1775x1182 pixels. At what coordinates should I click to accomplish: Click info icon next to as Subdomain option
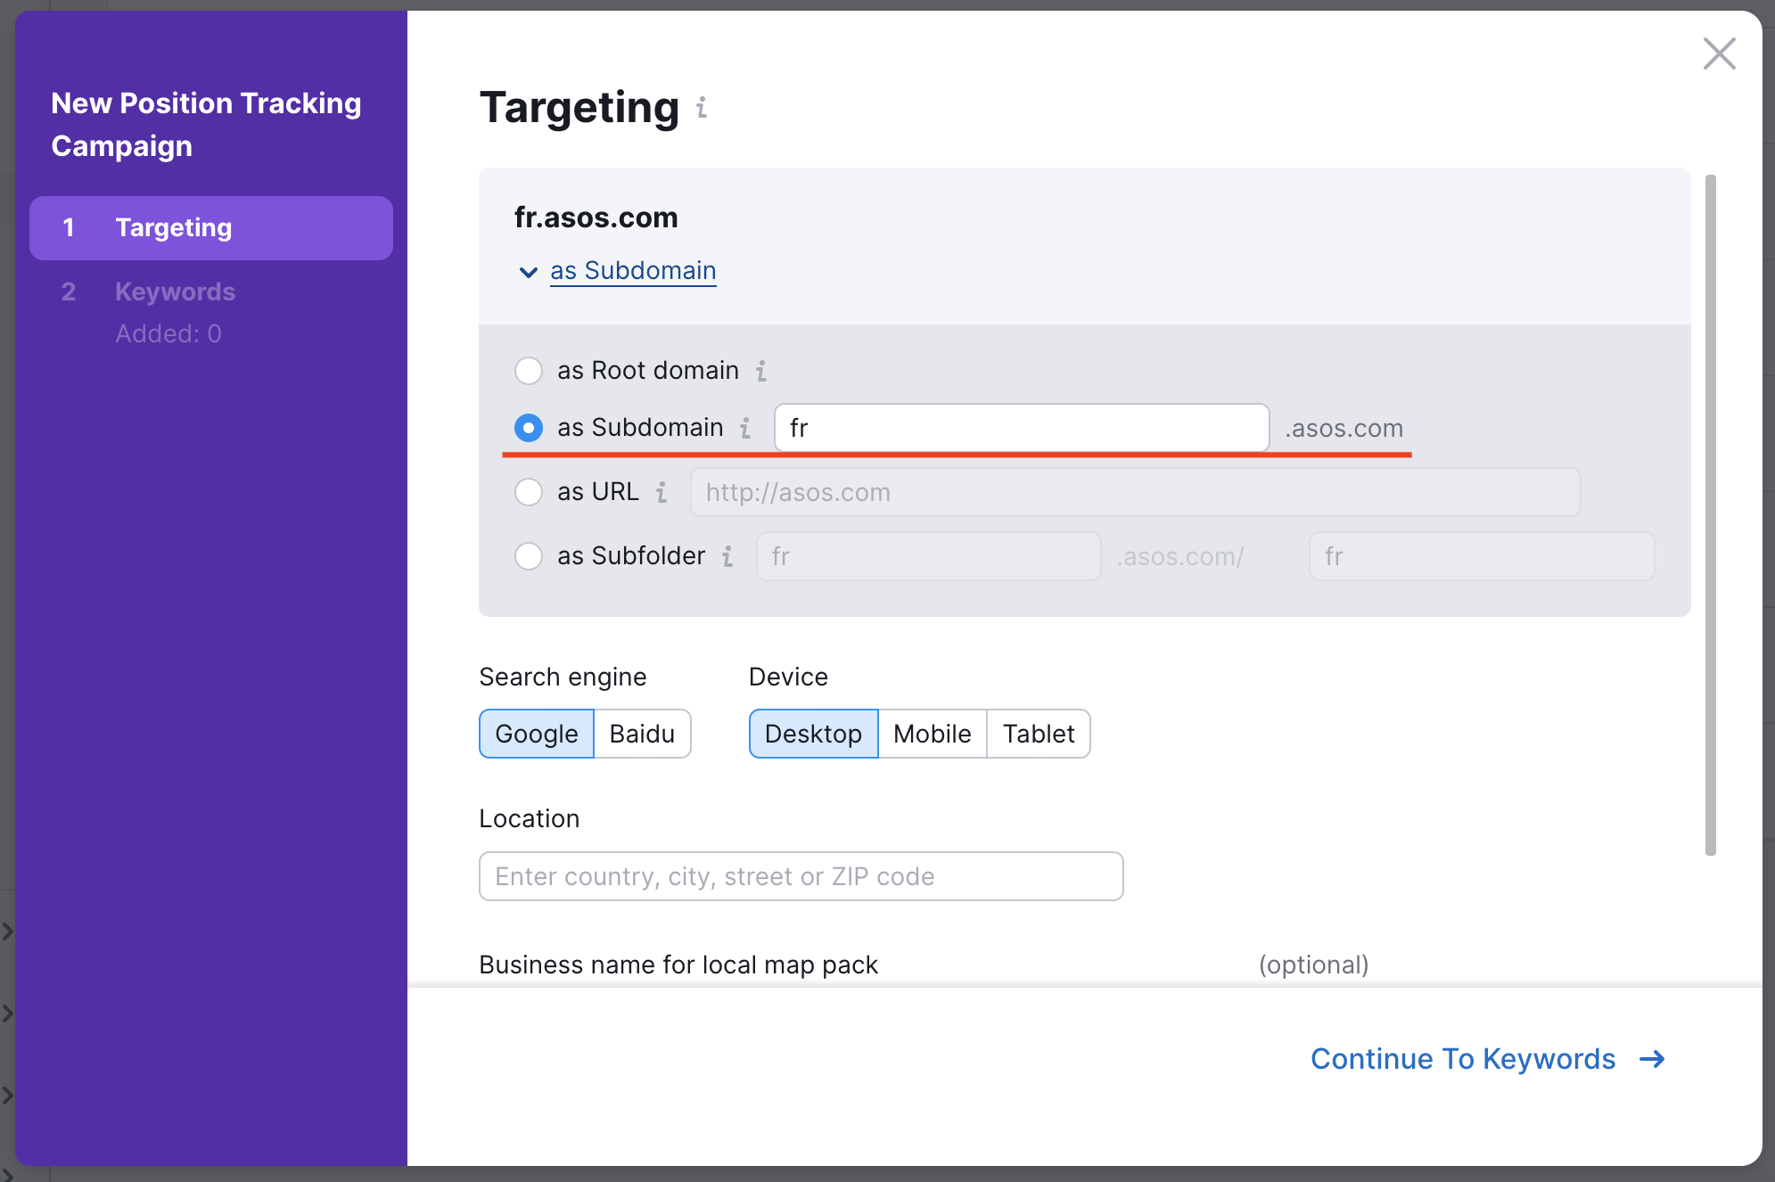click(745, 428)
